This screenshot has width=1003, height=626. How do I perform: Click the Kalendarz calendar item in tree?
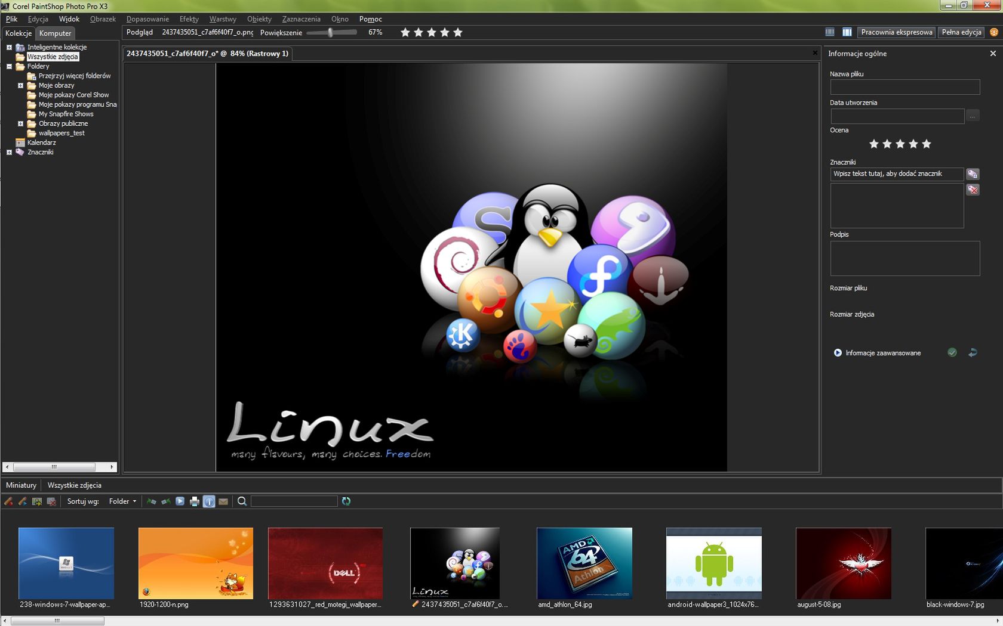pos(36,142)
